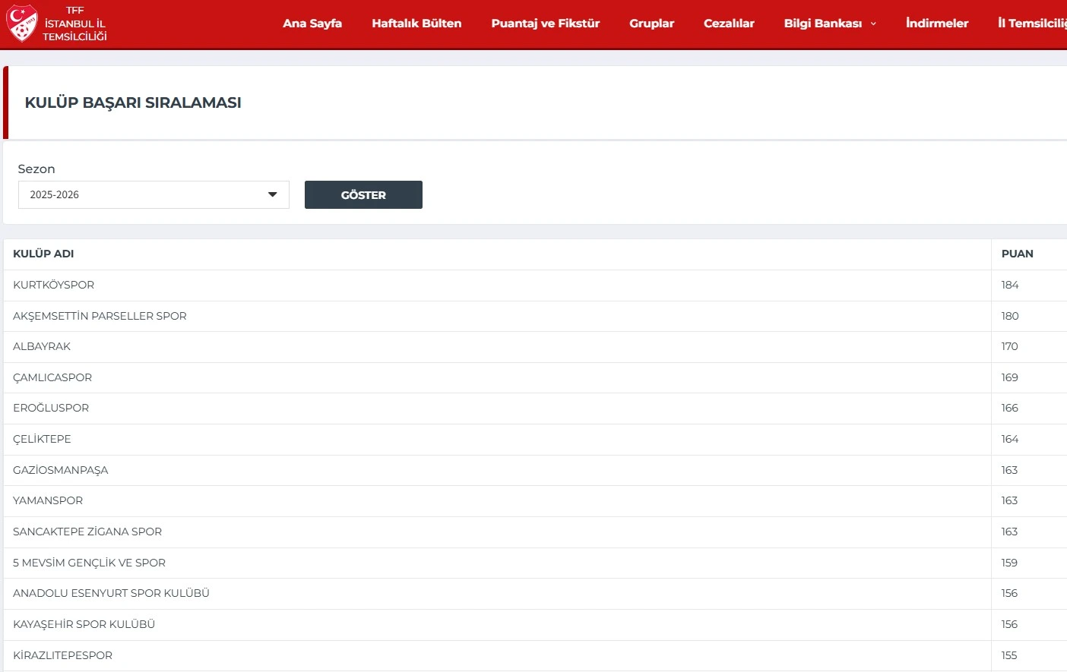Click the PUAN column header
This screenshot has width=1067, height=672.
[x=1017, y=254]
